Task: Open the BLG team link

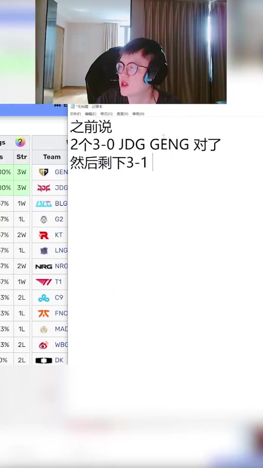Action: click(x=61, y=204)
